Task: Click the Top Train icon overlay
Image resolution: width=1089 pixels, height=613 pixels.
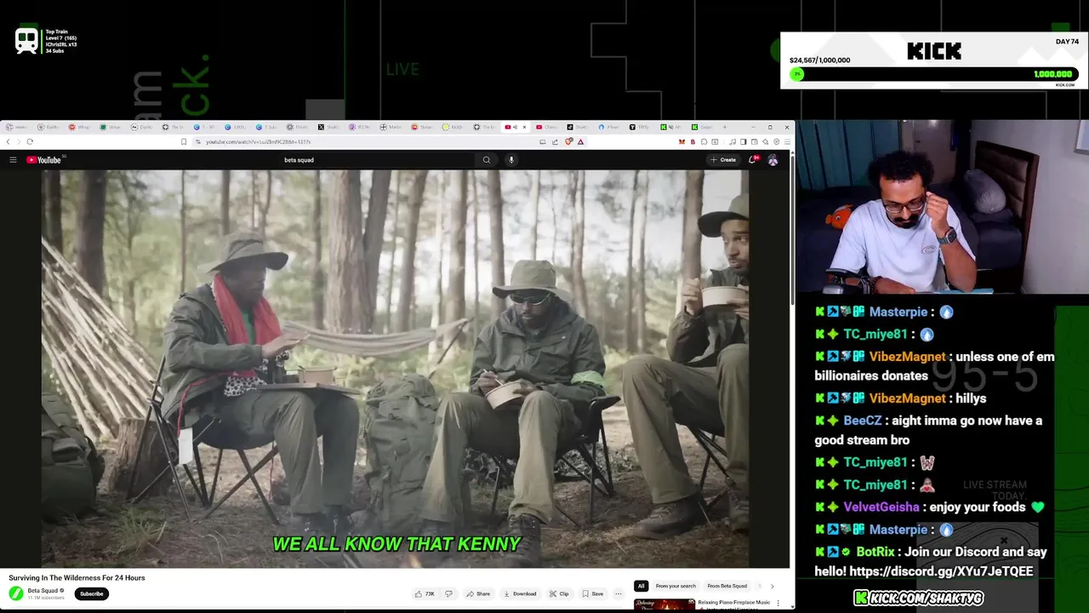Action: (26, 41)
